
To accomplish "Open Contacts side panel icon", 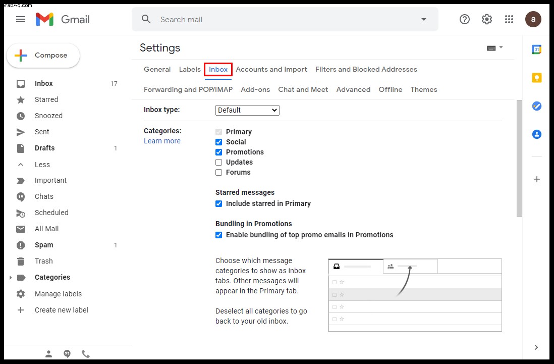I will [537, 134].
